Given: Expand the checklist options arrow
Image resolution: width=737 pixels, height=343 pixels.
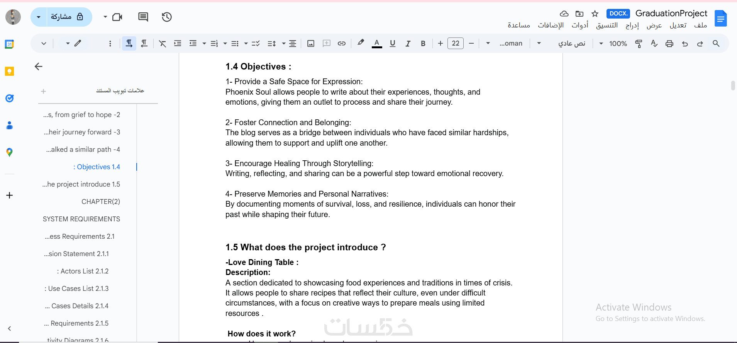Looking at the screenshot, I should coord(246,44).
